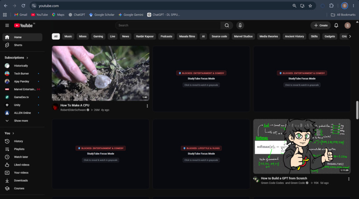Screen dimensions: 359x199
Task: Select the AI chip
Action: point(203,36)
